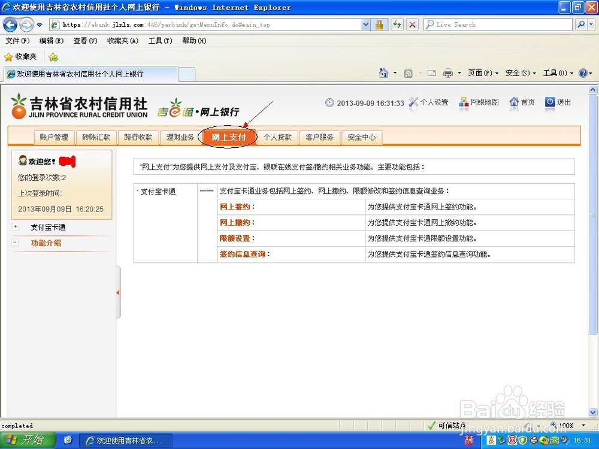The height and width of the screenshot is (449, 599).
Task: Click the 吉林省农村信用社 logo
Action: 78,107
